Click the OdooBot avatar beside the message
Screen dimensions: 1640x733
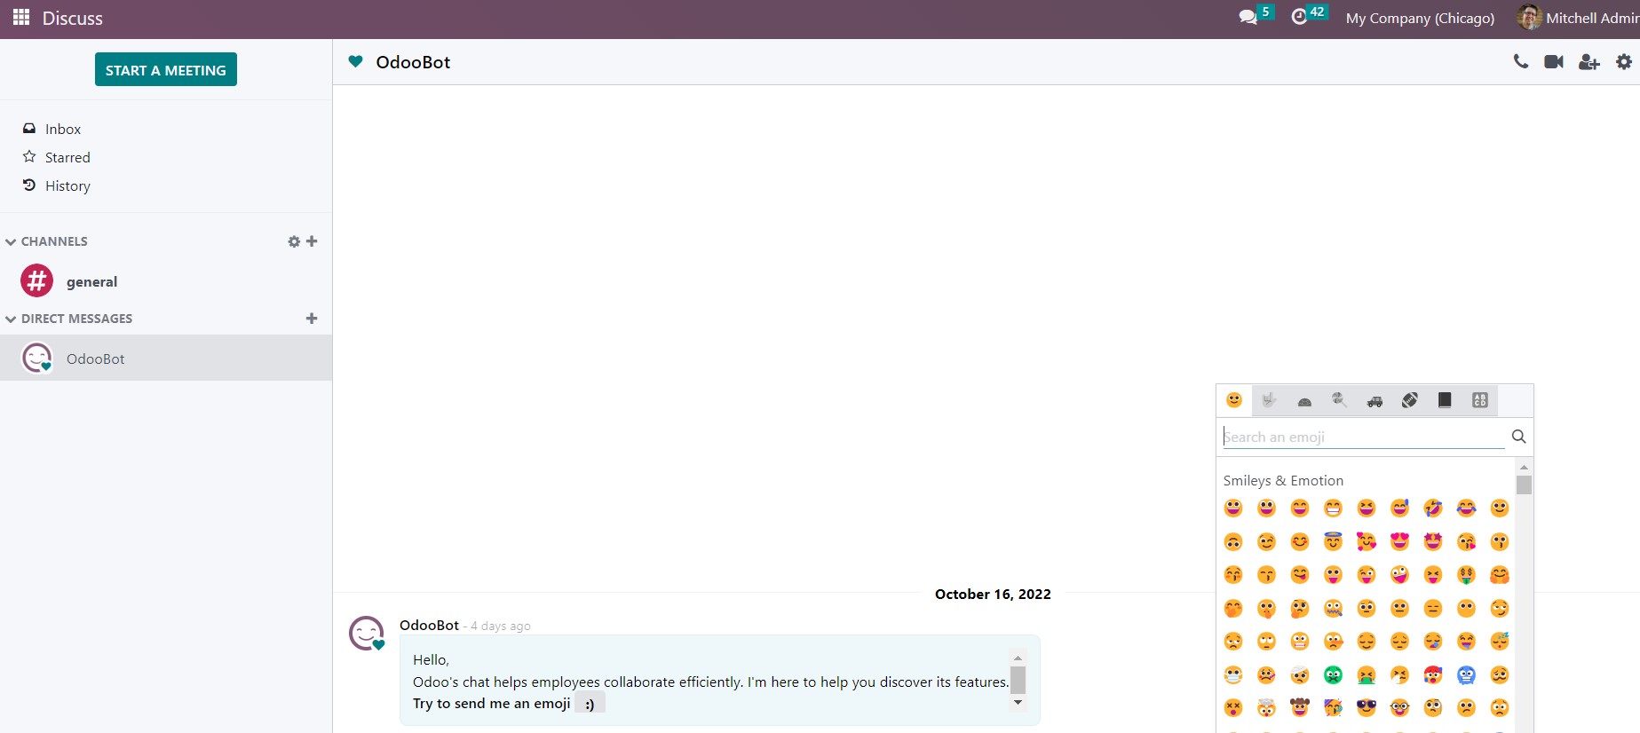[x=367, y=634]
